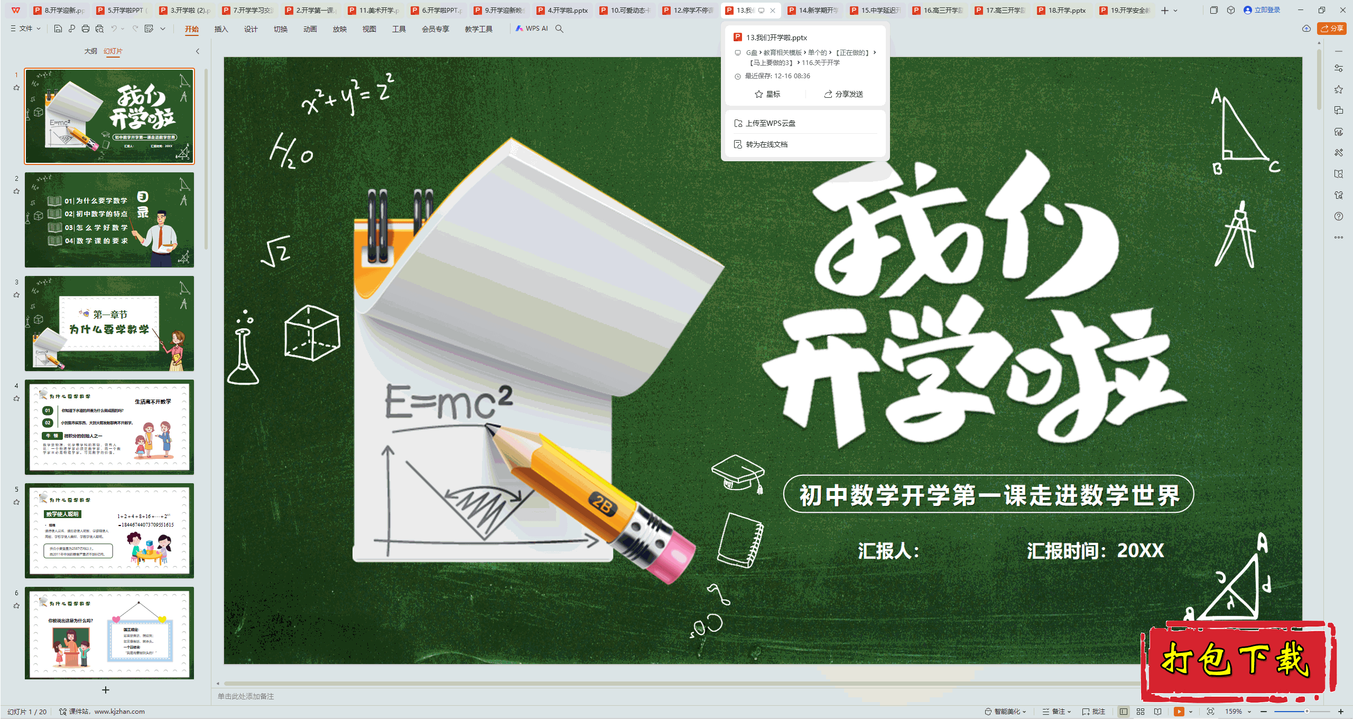Toggle star on slide 3 thumbnail
1353x719 pixels.
(16, 295)
